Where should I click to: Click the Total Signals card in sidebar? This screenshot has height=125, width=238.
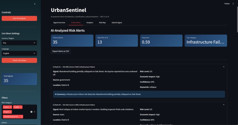(x=19, y=79)
